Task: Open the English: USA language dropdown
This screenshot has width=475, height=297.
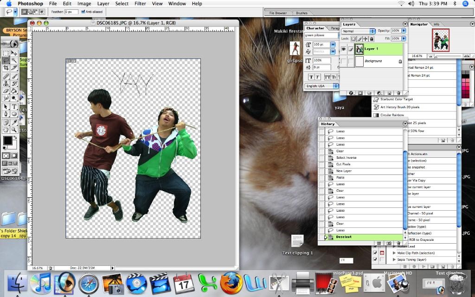Action: click(321, 86)
